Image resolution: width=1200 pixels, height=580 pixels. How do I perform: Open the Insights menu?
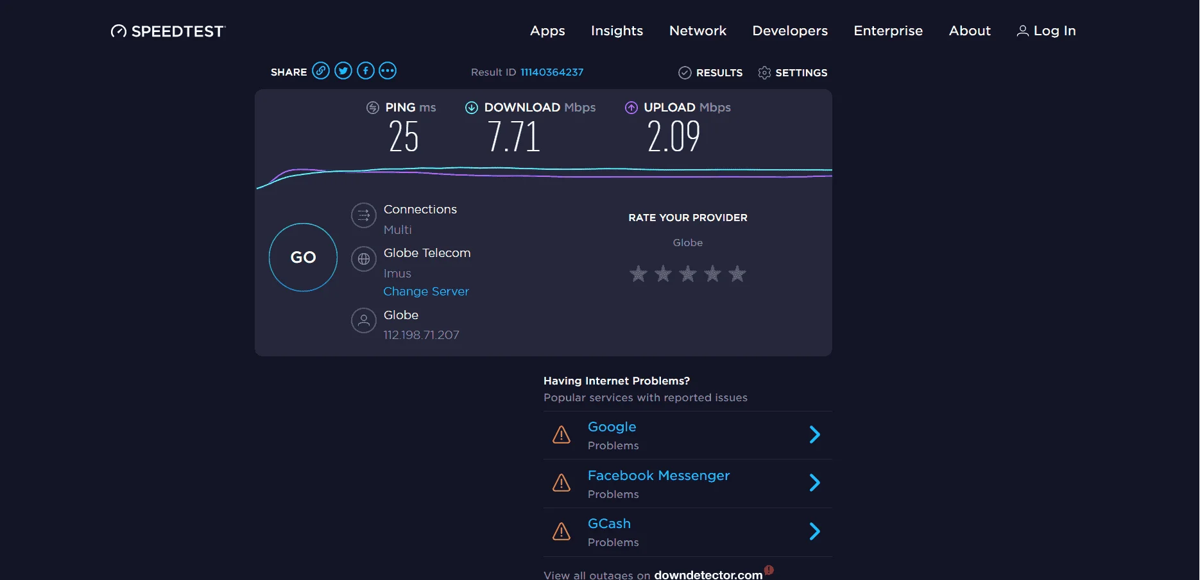click(x=617, y=31)
